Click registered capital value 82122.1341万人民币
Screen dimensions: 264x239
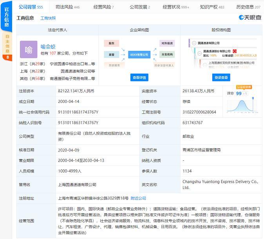(x=76, y=91)
